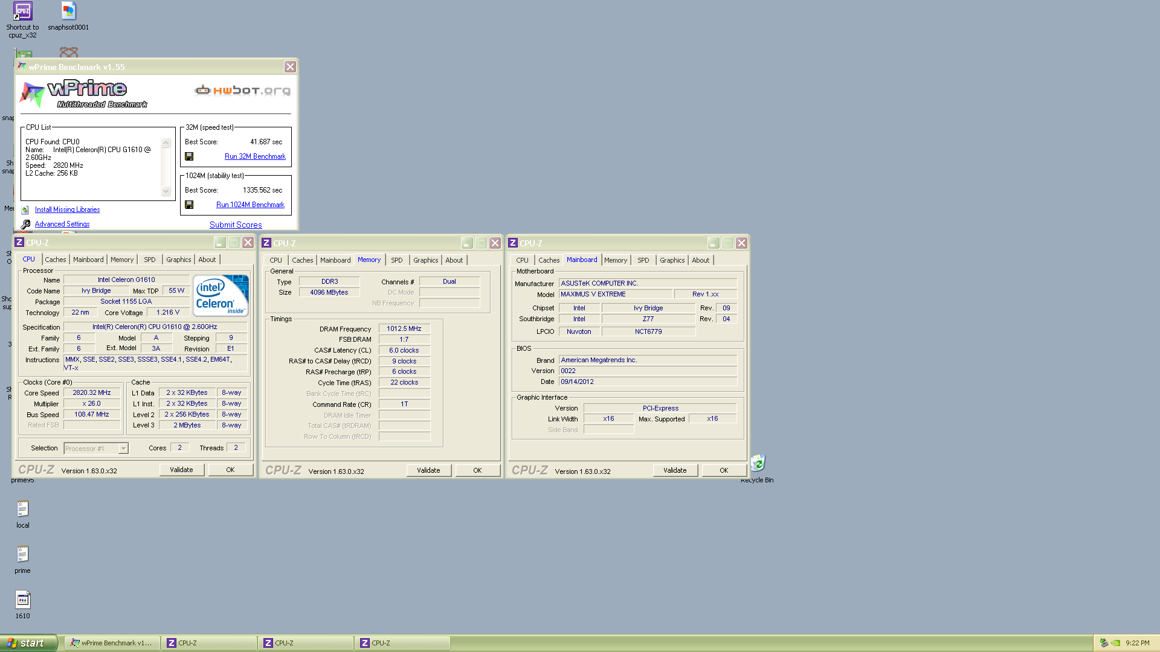This screenshot has width=1160, height=652.
Task: Click CPU List scrollbar up arrow
Action: [166, 143]
